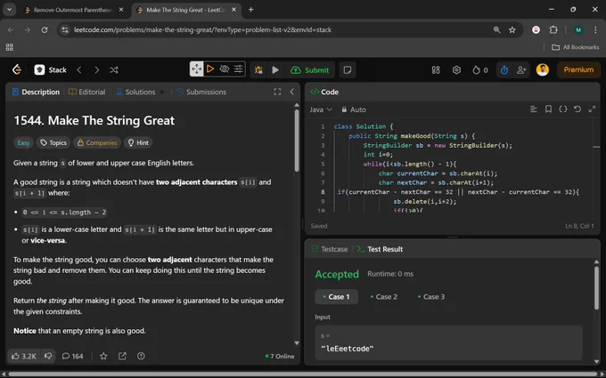606x378 pixels.
Task: Click the description panel scrollbar
Action: tap(297, 141)
